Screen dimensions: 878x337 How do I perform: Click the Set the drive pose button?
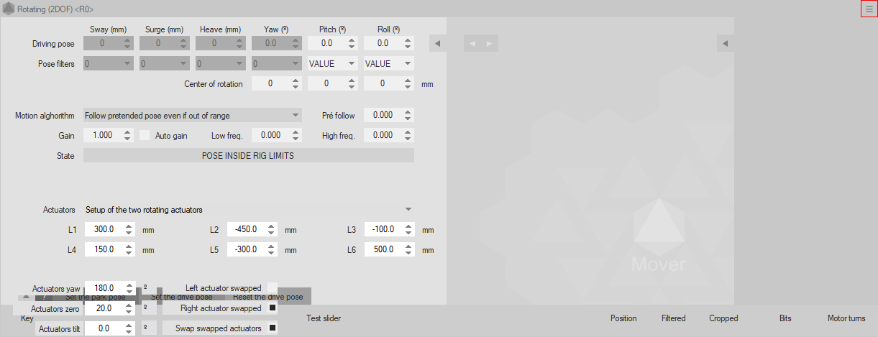pos(181,297)
